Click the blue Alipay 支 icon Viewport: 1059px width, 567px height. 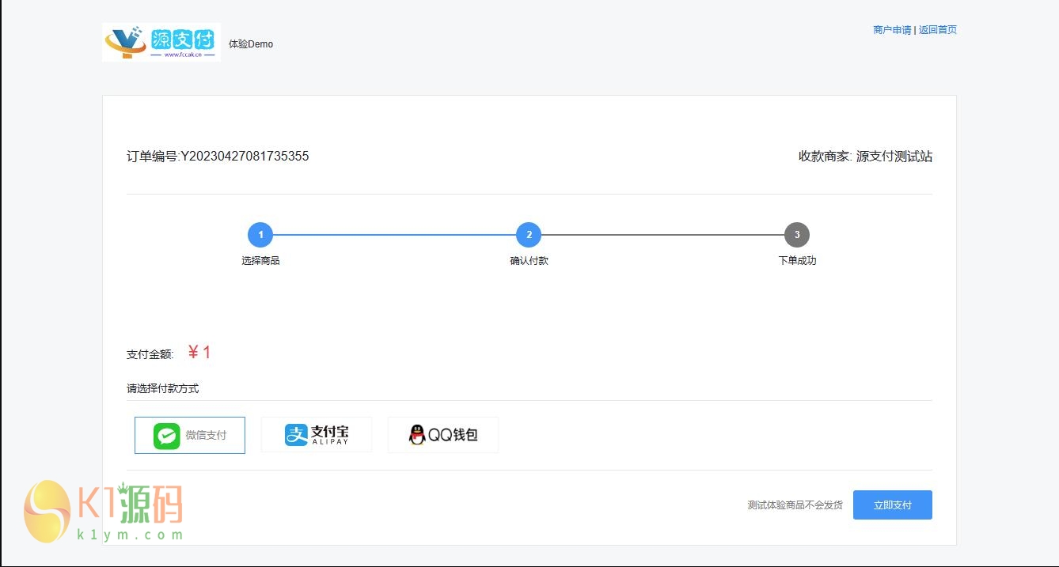[x=296, y=435]
